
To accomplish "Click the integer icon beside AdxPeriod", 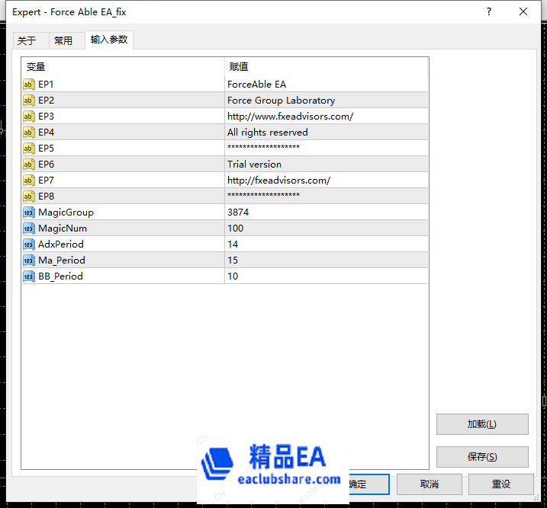I will pyautogui.click(x=29, y=244).
